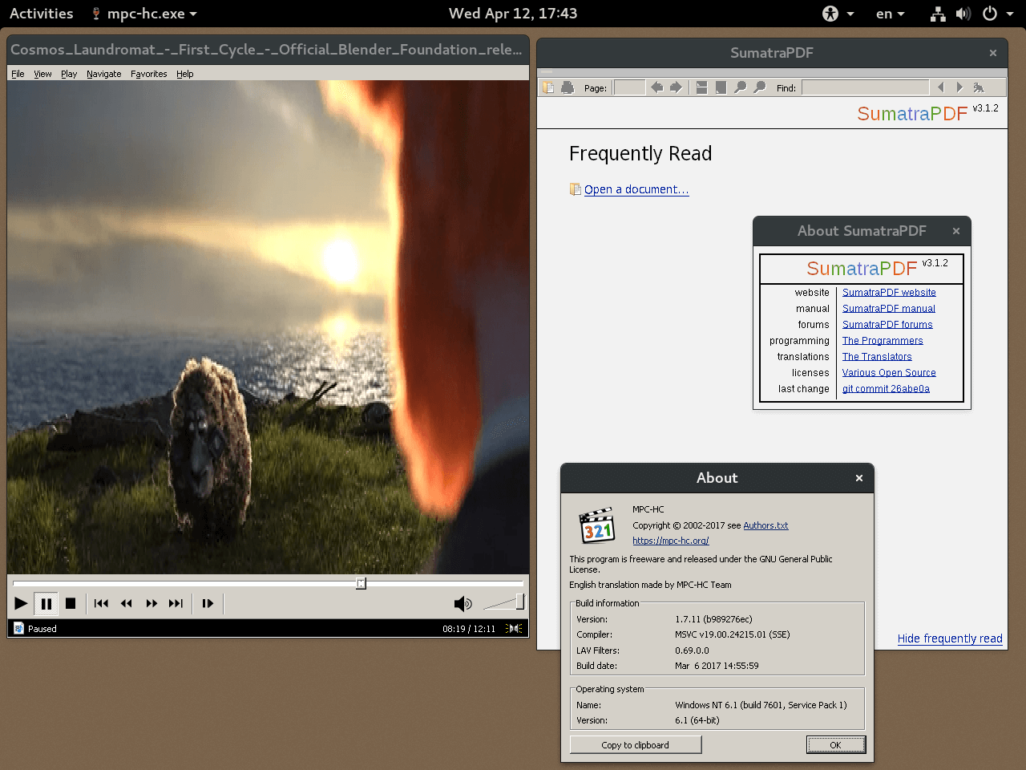Open the power menu in the top bar
The width and height of the screenshot is (1026, 770).
pos(994,13)
